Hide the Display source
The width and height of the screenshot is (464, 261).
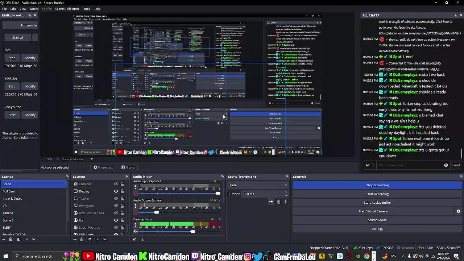tap(116, 191)
